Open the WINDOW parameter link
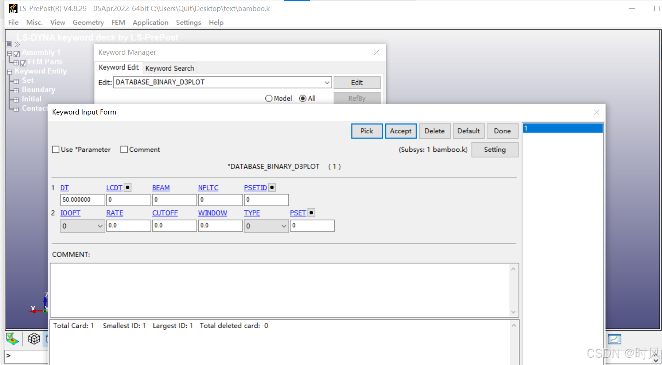This screenshot has width=662, height=365. [213, 213]
